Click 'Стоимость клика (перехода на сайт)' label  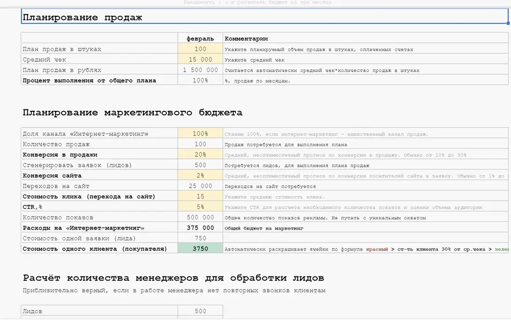[89, 197]
